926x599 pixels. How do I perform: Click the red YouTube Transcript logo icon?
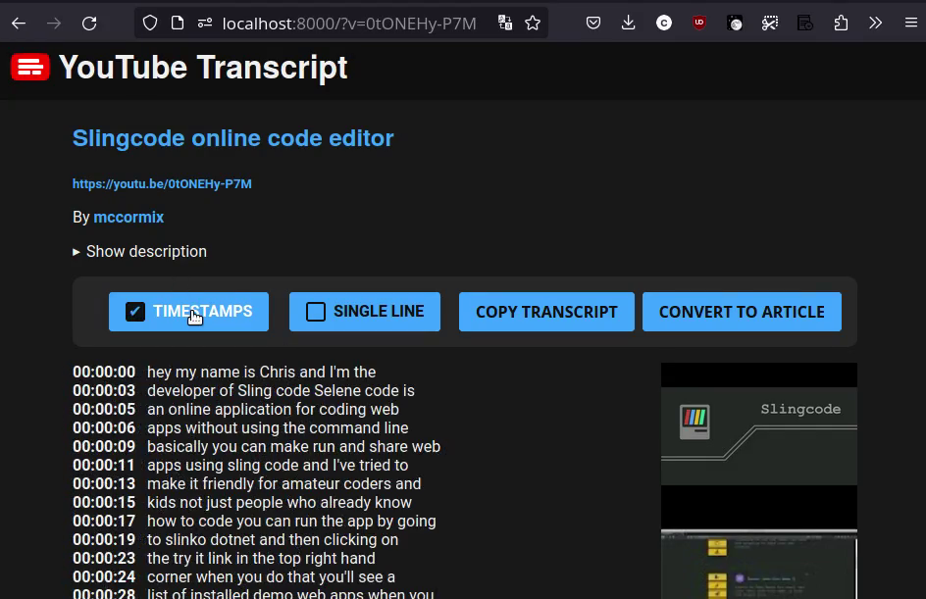[30, 67]
